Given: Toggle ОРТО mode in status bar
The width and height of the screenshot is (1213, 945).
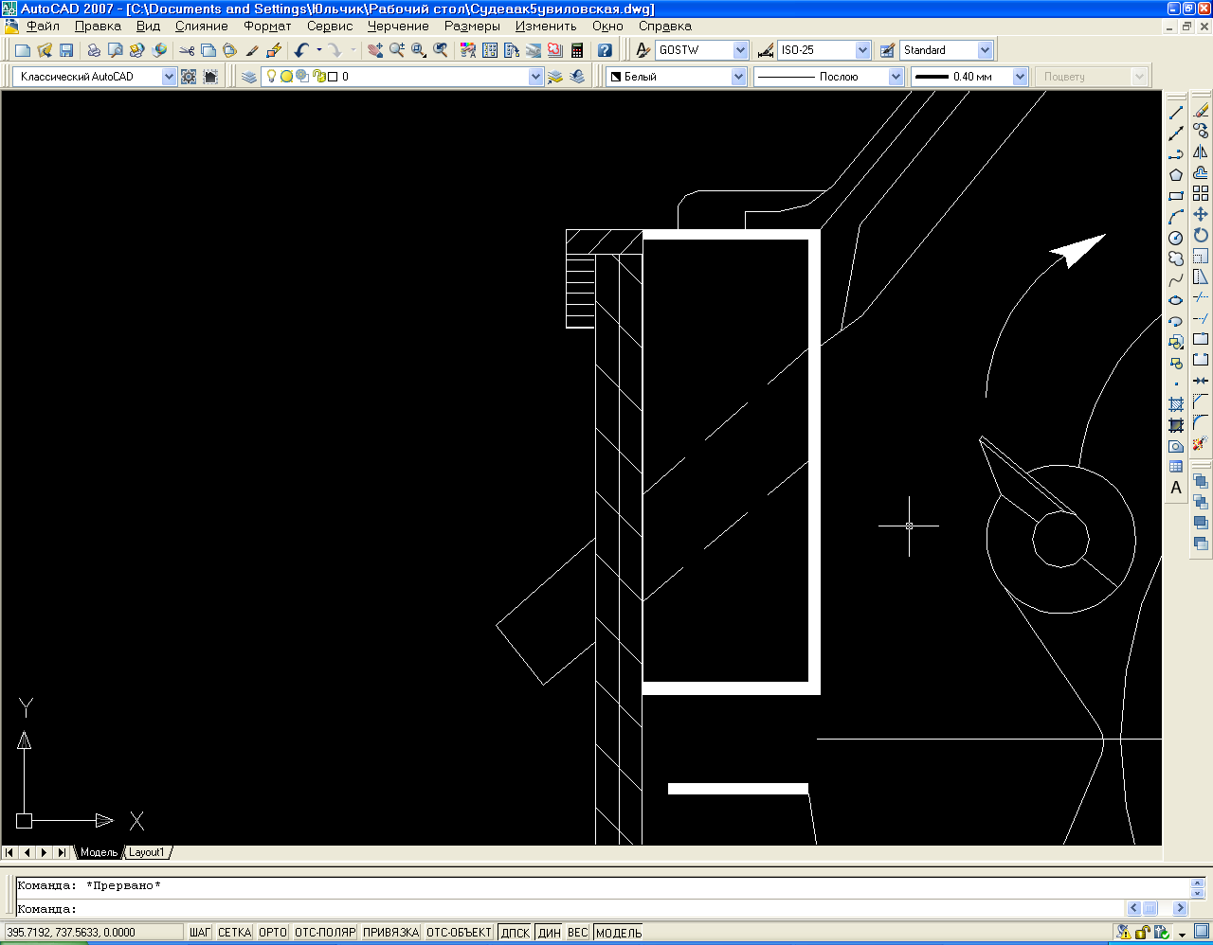Looking at the screenshot, I should coord(272,933).
